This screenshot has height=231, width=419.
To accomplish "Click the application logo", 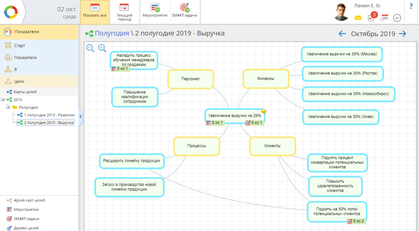I will coord(12,12).
